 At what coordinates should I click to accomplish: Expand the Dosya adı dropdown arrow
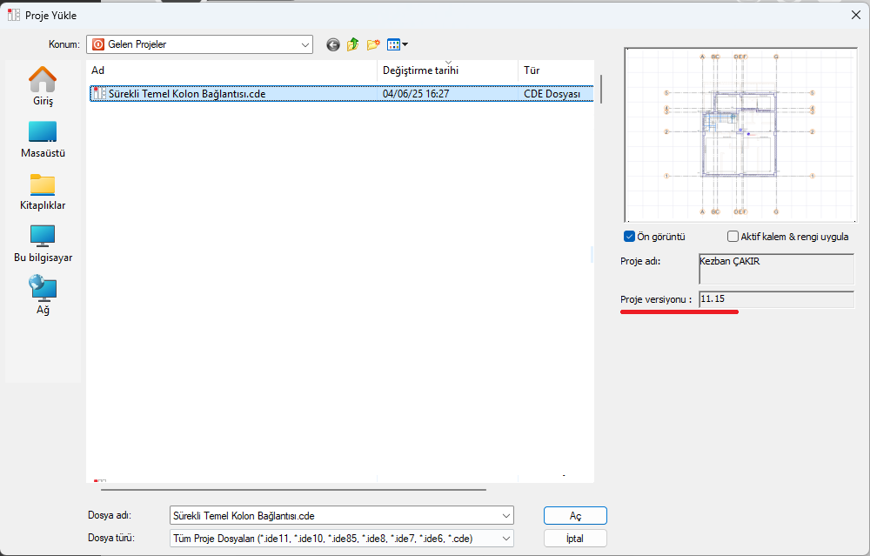(x=506, y=515)
